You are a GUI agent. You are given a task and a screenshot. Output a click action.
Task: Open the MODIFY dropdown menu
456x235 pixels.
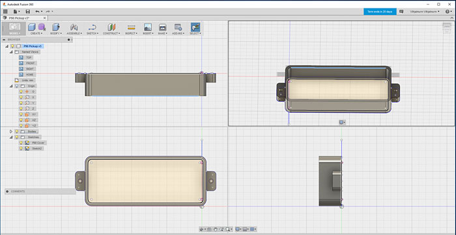pyautogui.click(x=55, y=33)
